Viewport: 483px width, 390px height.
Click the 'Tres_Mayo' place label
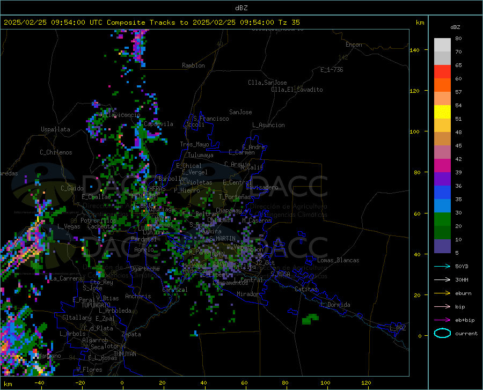[x=194, y=144]
